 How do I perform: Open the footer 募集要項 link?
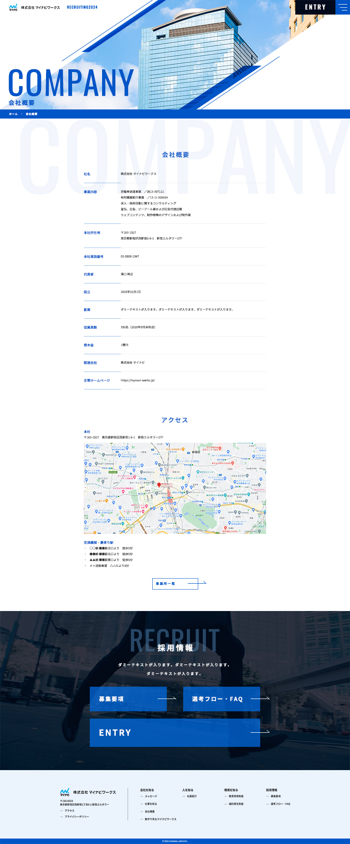pos(276,796)
